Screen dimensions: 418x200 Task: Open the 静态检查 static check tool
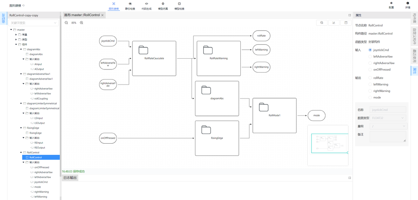130,6
